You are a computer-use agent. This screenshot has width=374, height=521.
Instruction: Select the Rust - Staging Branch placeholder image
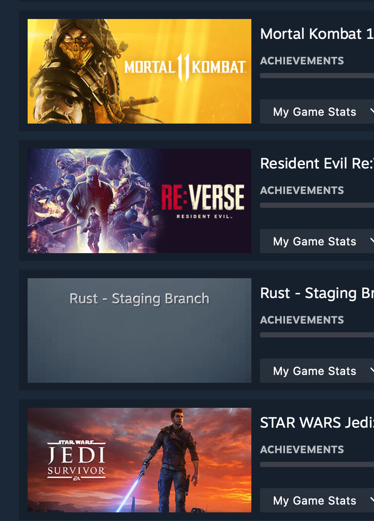tap(139, 330)
